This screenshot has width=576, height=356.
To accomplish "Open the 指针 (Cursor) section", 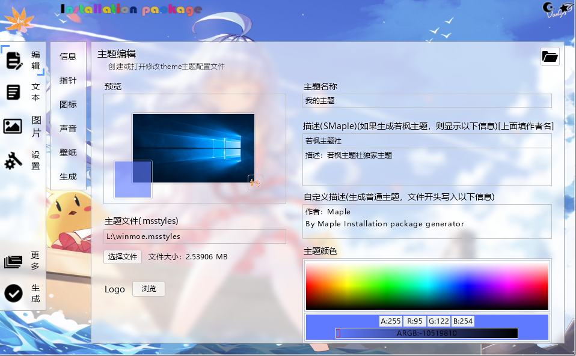I will pyautogui.click(x=68, y=80).
